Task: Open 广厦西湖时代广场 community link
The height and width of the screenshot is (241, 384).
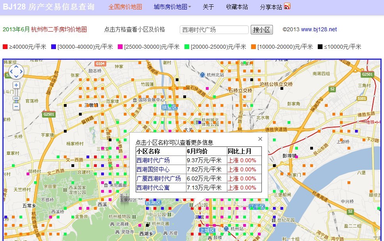Action: point(158,178)
